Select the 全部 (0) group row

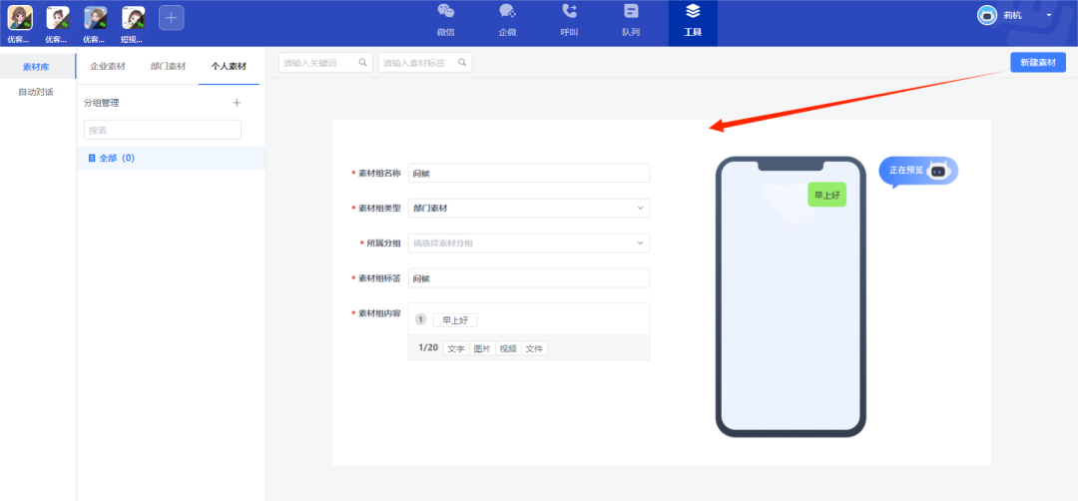pos(171,158)
